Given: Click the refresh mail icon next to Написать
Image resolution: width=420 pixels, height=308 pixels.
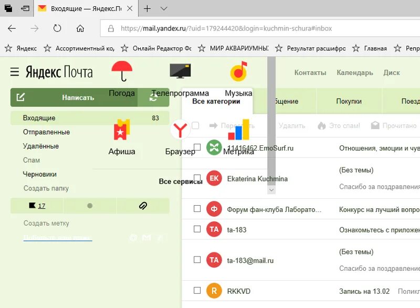Looking at the screenshot, I should point(153,98).
